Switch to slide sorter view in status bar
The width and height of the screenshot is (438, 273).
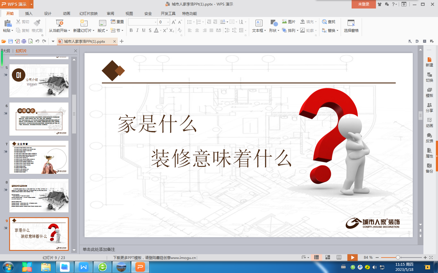pyautogui.click(x=328, y=257)
